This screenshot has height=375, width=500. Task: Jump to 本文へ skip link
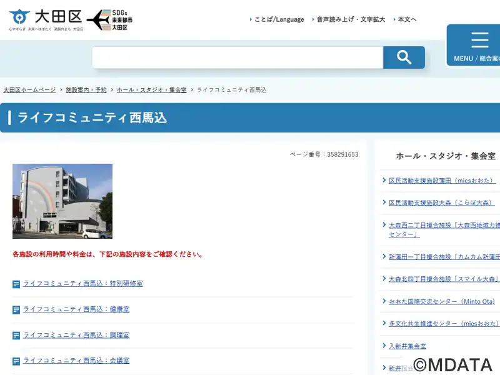(x=407, y=19)
